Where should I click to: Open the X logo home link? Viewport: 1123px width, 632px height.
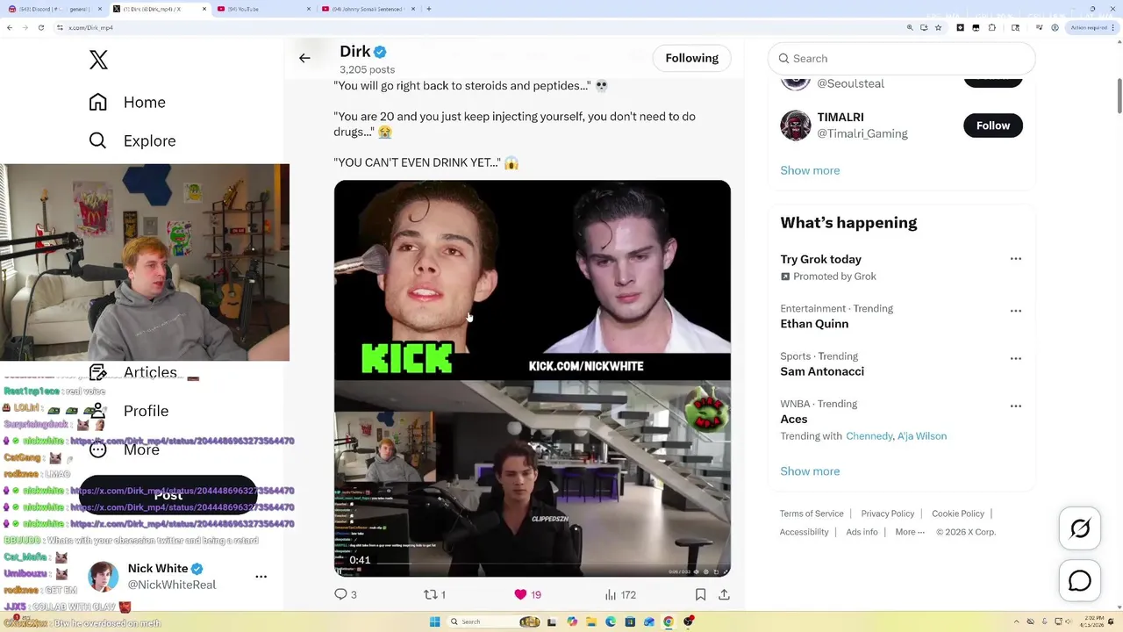tap(98, 60)
